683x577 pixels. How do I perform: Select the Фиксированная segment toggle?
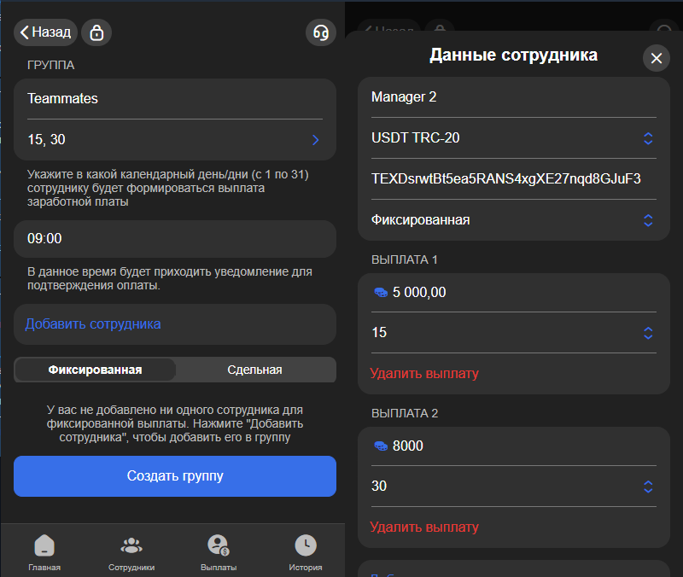[x=96, y=370]
